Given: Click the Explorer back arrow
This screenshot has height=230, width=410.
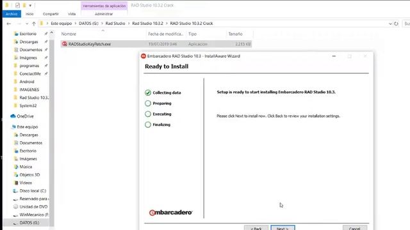Looking at the screenshot, I should coord(8,24).
